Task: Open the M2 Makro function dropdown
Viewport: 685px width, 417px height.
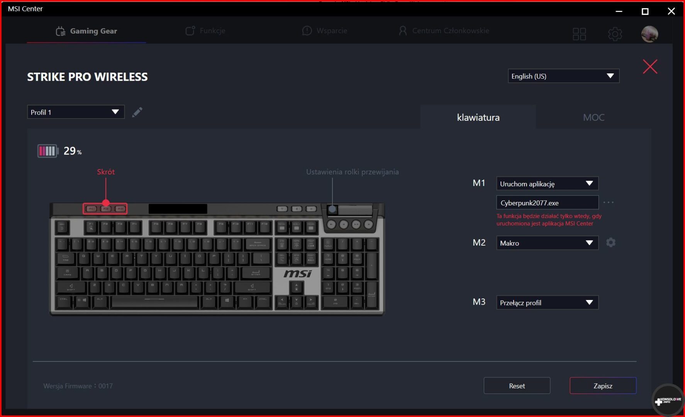Action: coord(547,243)
